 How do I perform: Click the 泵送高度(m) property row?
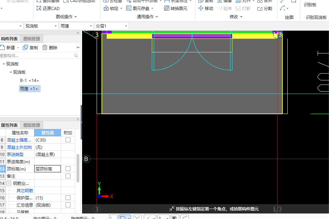tap(37, 161)
